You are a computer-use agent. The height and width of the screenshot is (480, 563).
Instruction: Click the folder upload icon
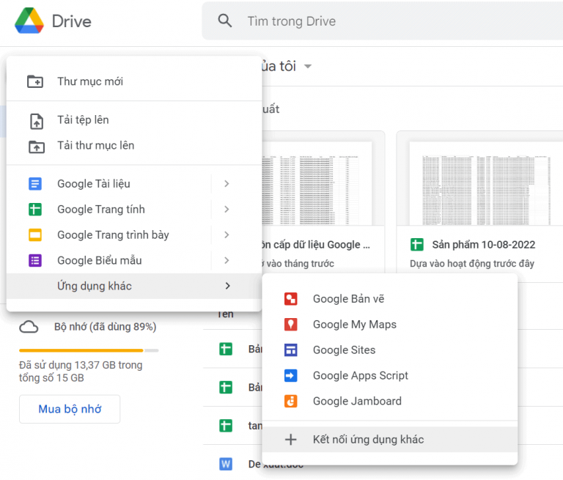(36, 147)
